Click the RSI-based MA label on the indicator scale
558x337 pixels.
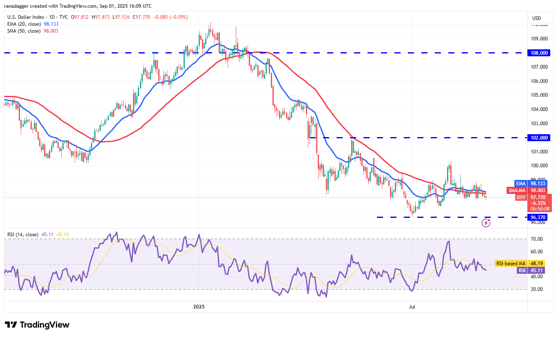click(510, 264)
